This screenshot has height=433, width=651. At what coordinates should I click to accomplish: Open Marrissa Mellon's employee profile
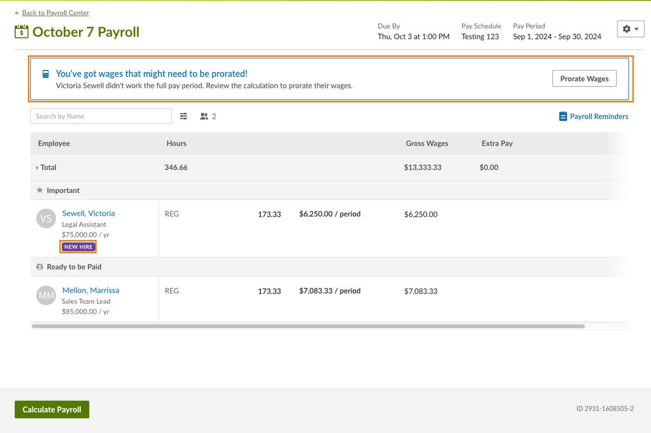pos(91,290)
